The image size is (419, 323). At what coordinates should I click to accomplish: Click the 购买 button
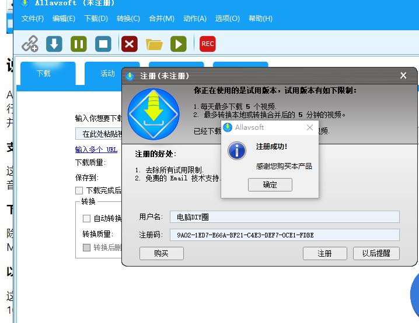162,253
